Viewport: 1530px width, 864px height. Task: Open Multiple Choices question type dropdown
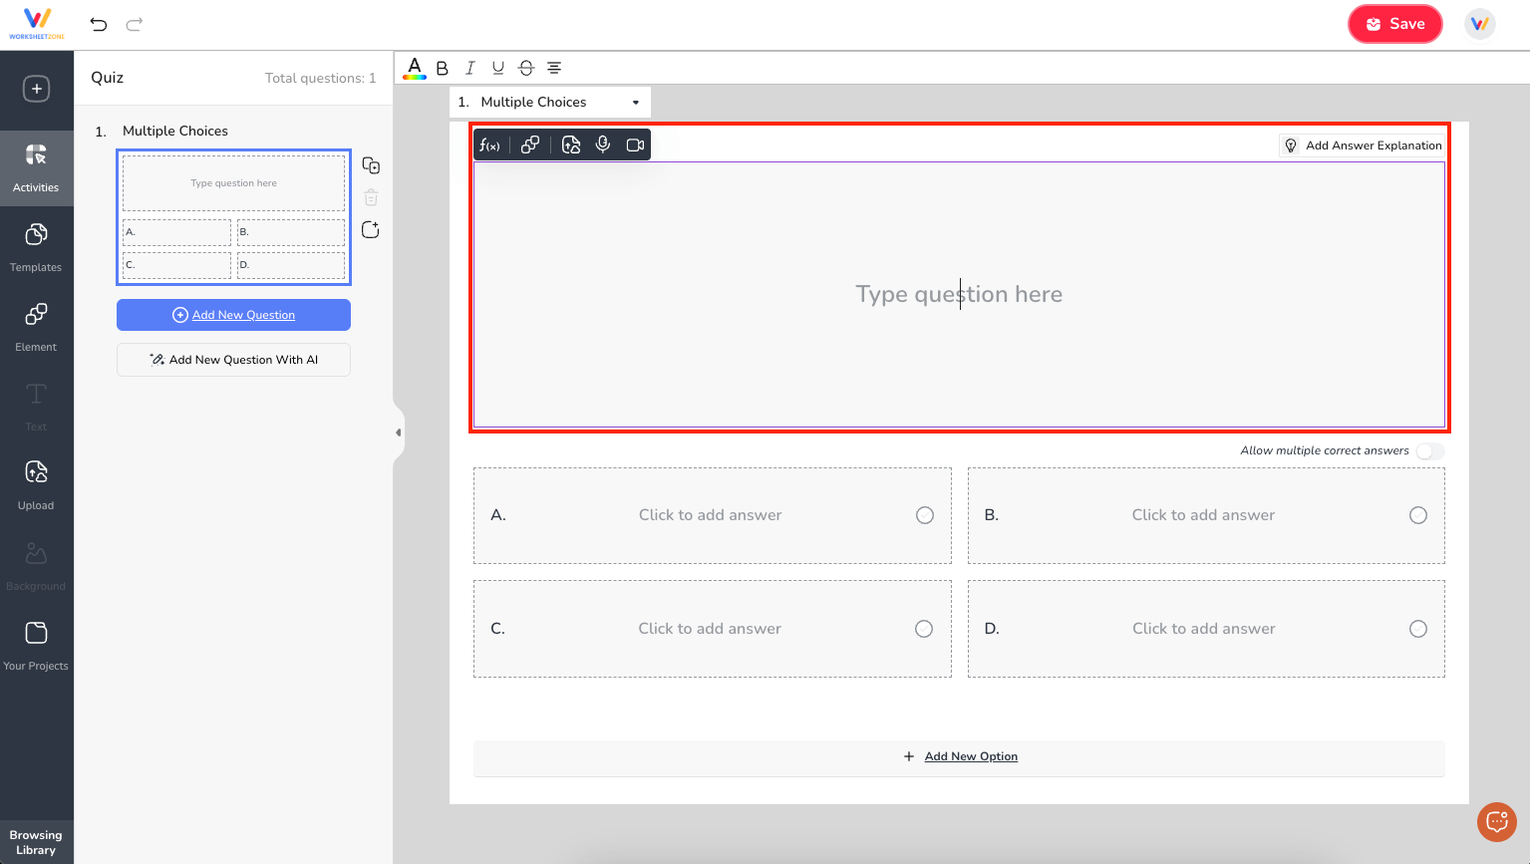pos(550,102)
